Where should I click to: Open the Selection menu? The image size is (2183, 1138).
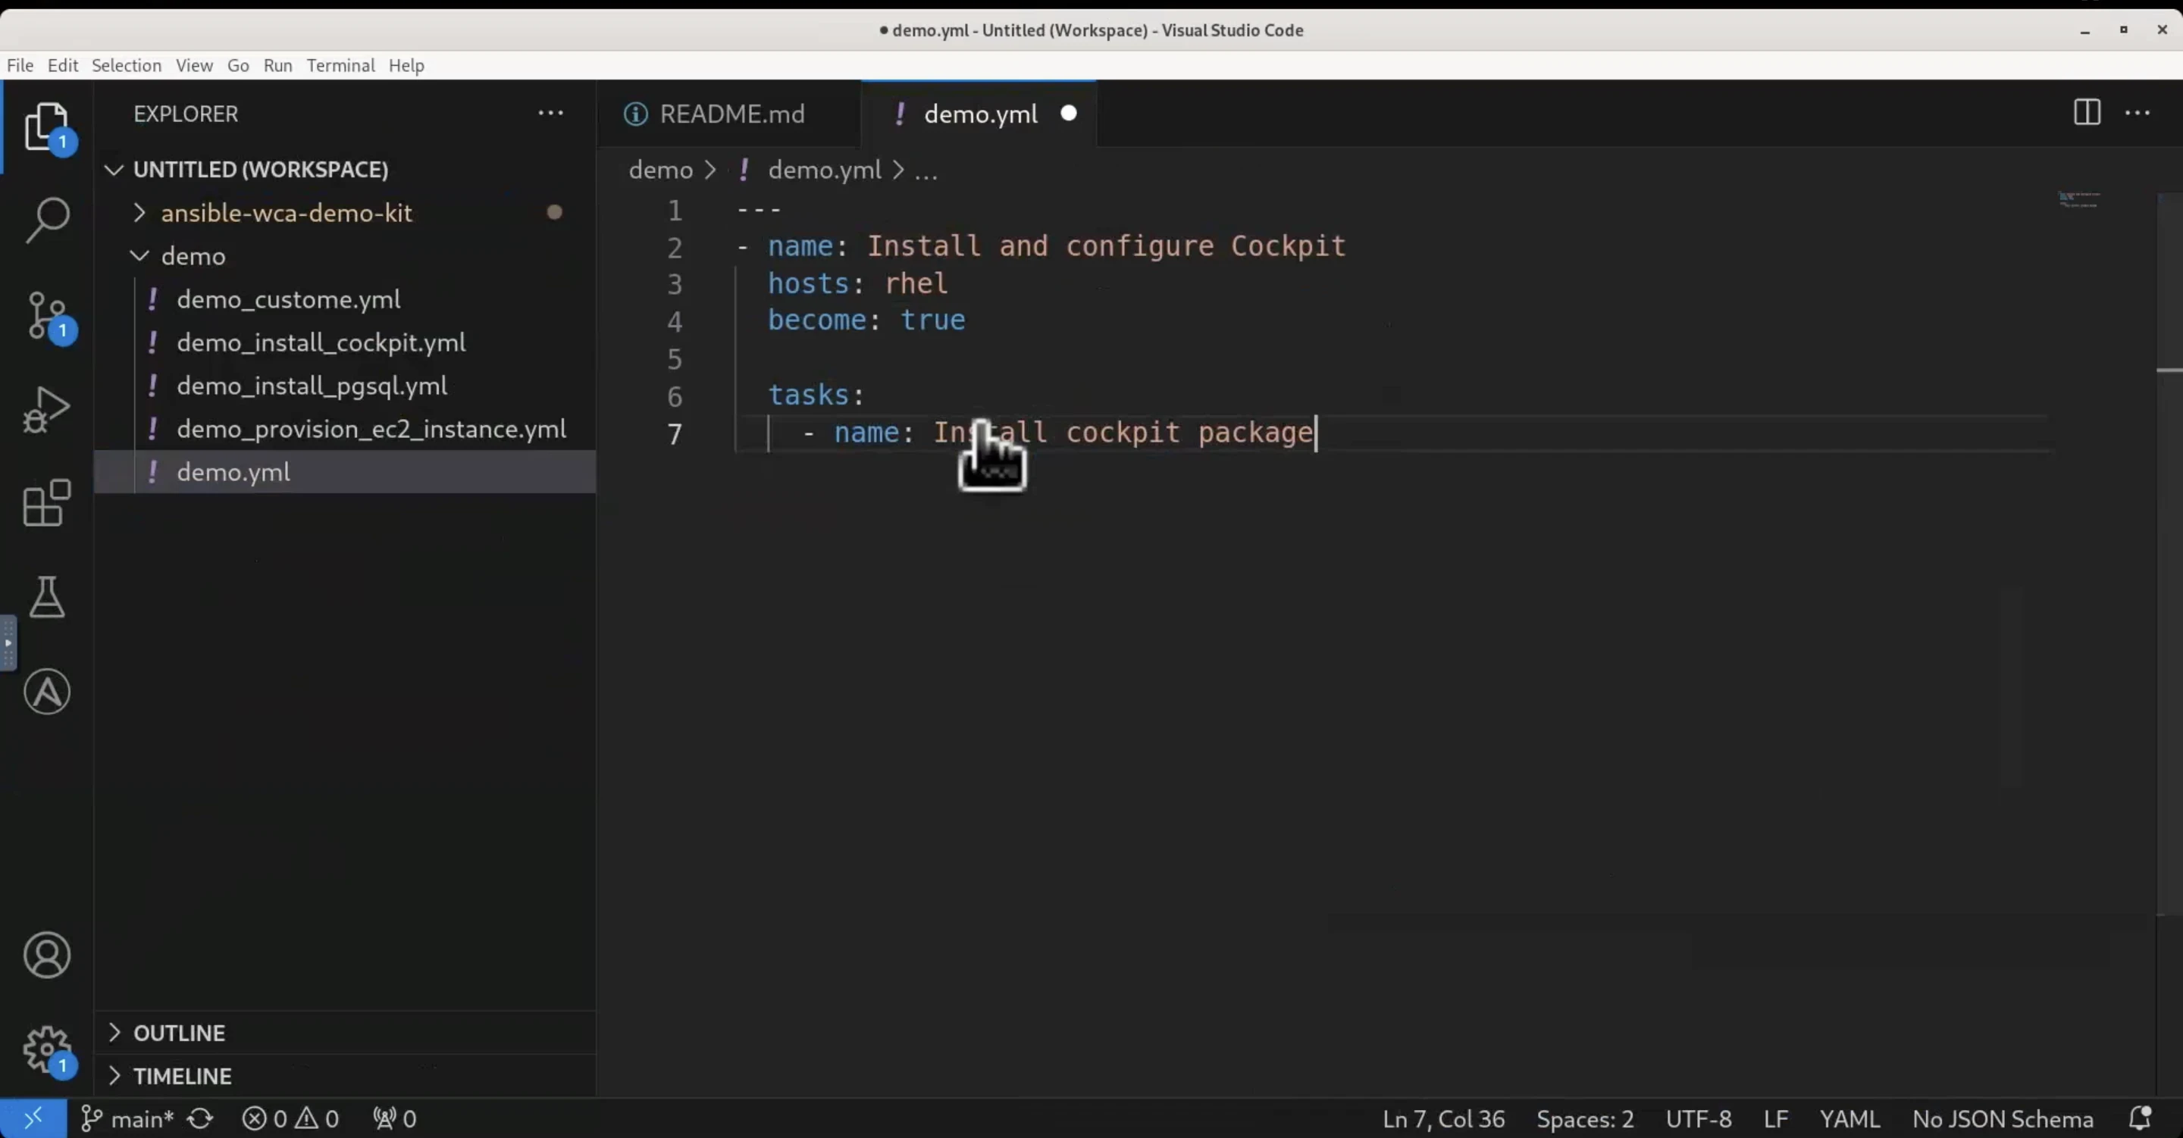[x=127, y=65]
